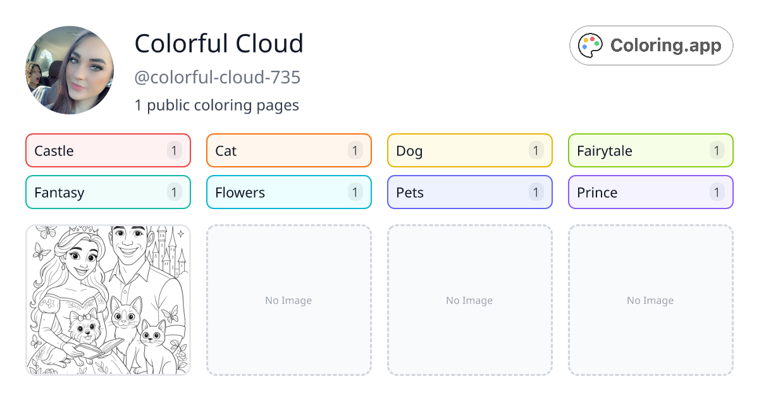759x398 pixels.
Task: Filter by the Dog tag
Action: (x=469, y=150)
